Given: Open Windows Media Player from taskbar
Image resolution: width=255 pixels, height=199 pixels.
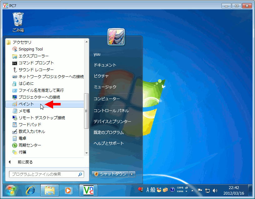Looking at the screenshot, I should click(68, 190).
